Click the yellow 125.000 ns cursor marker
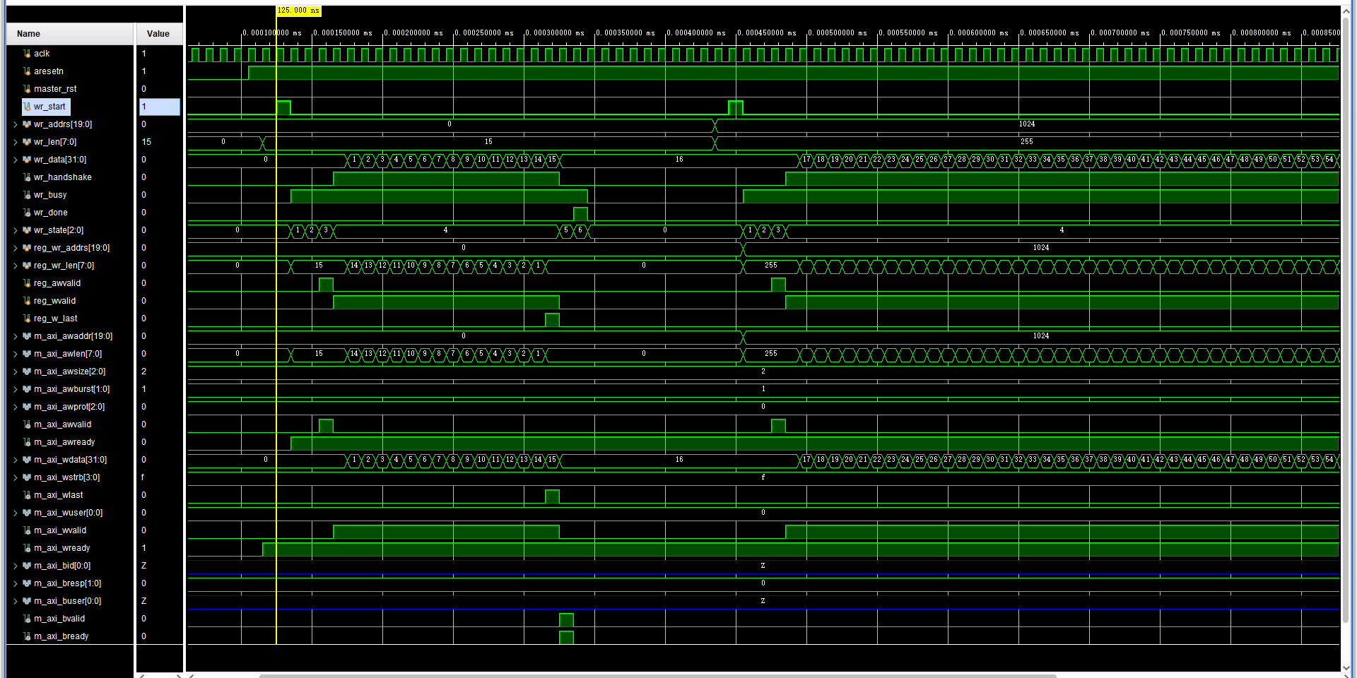The image size is (1357, 678). pos(296,11)
